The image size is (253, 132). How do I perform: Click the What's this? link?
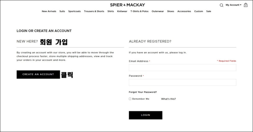(168, 99)
